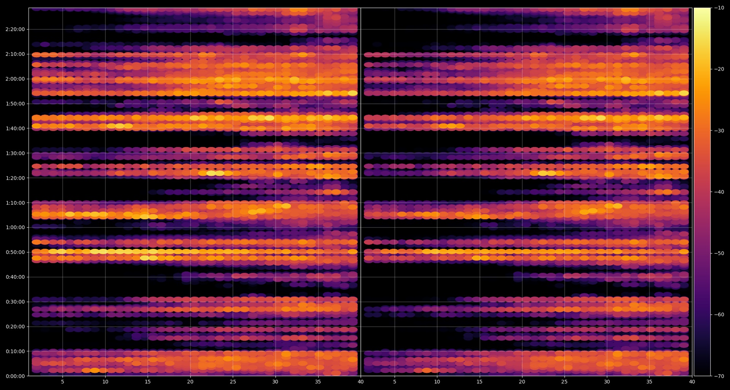Click x-axis label 35 under the left plot

pyautogui.click(x=318, y=382)
